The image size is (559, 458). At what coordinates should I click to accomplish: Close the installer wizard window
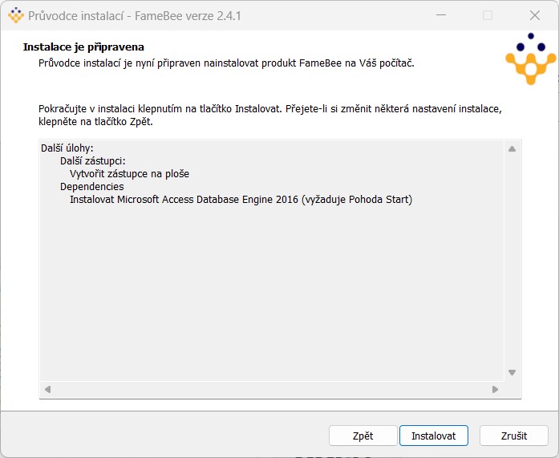click(535, 15)
